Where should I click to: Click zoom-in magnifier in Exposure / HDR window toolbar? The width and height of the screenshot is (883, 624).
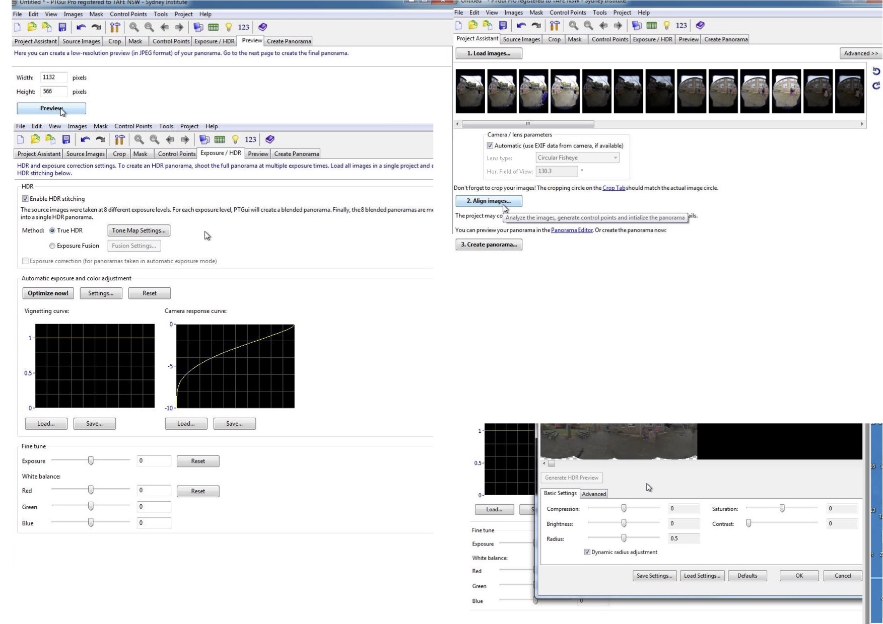pyautogui.click(x=139, y=139)
